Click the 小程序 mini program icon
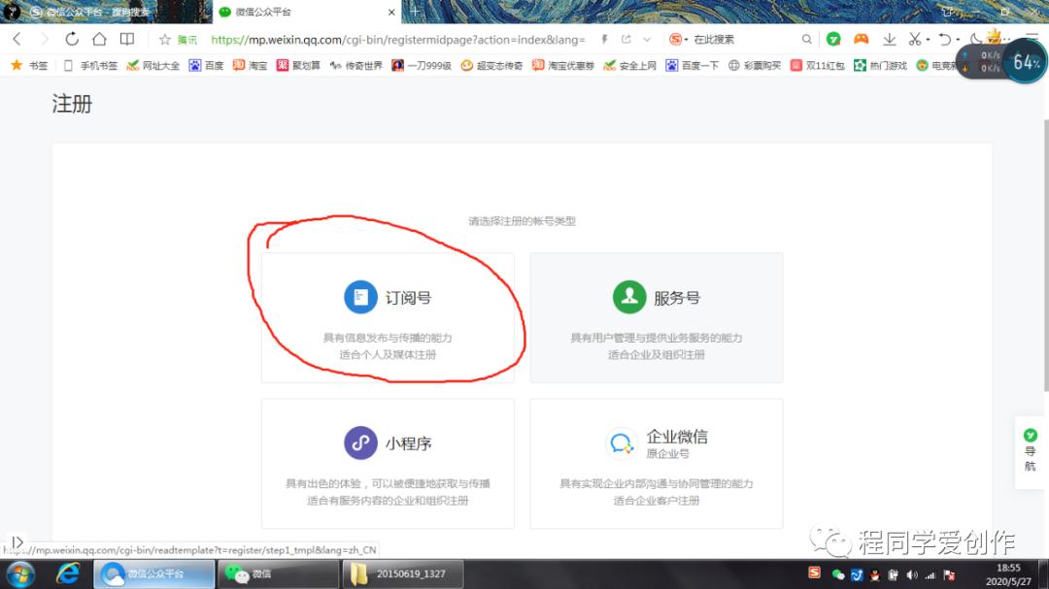The height and width of the screenshot is (589, 1049). [360, 442]
